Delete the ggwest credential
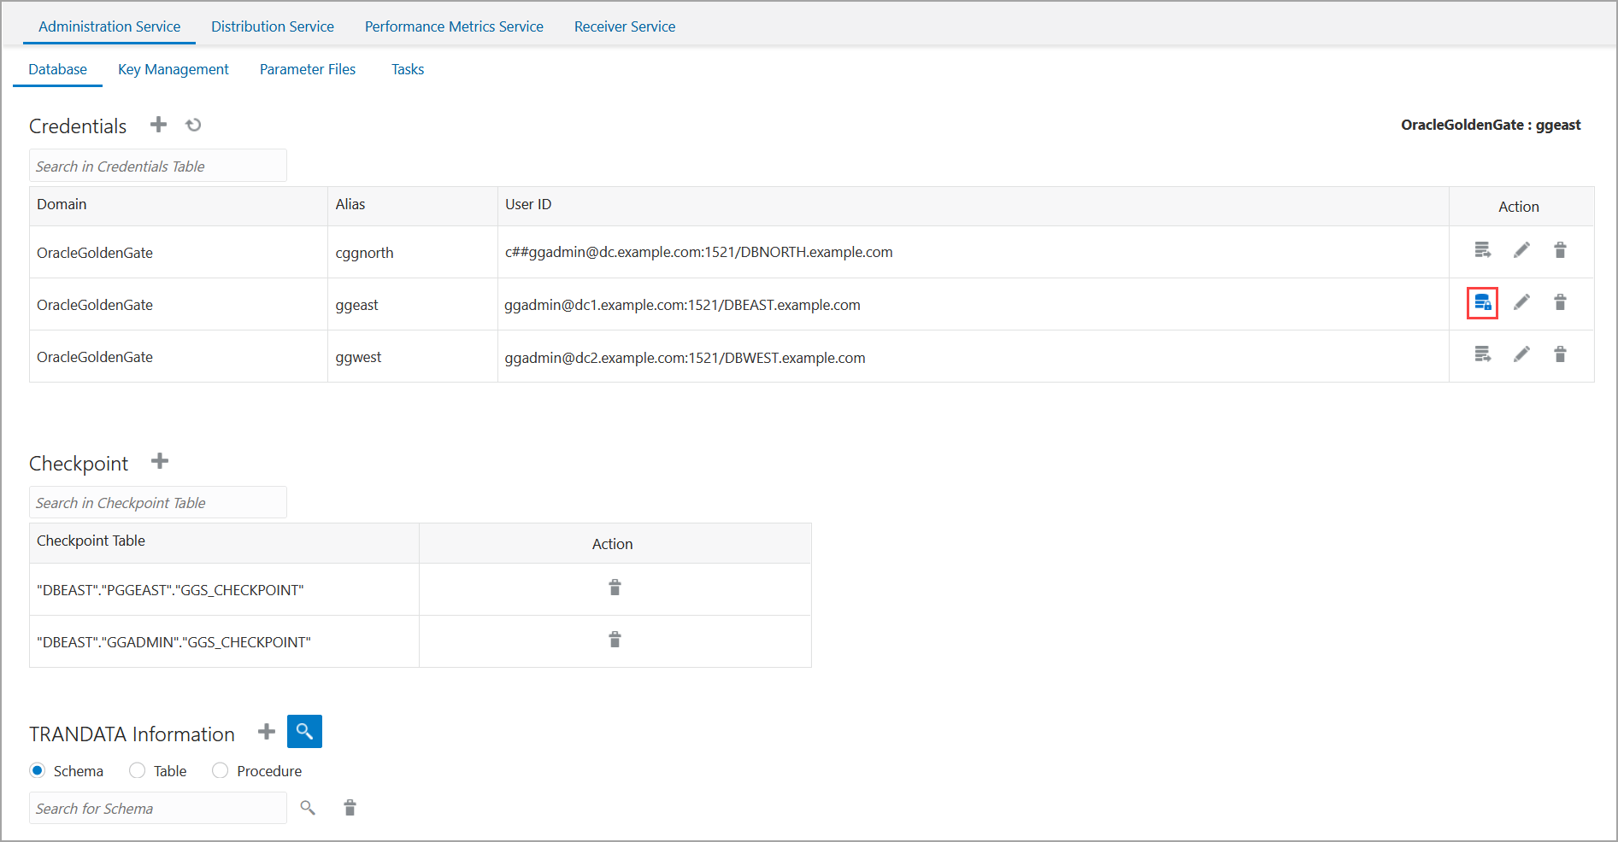This screenshot has height=842, width=1618. click(x=1560, y=354)
